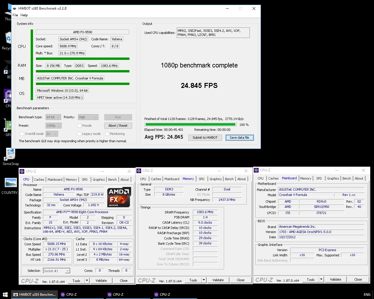Click the Core speed 5688.9 MHz field
The height and width of the screenshot is (299, 374).
tap(68, 46)
